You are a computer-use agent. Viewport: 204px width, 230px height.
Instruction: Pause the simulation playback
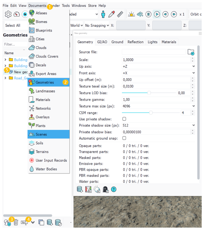(148, 14)
